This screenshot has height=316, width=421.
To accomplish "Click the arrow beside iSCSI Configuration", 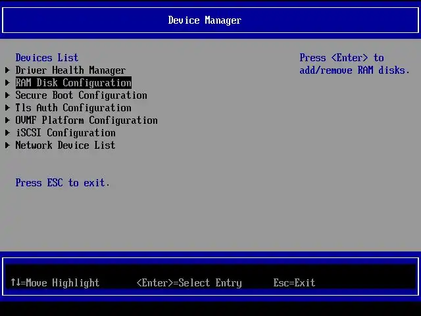I will pyautogui.click(x=7, y=133).
